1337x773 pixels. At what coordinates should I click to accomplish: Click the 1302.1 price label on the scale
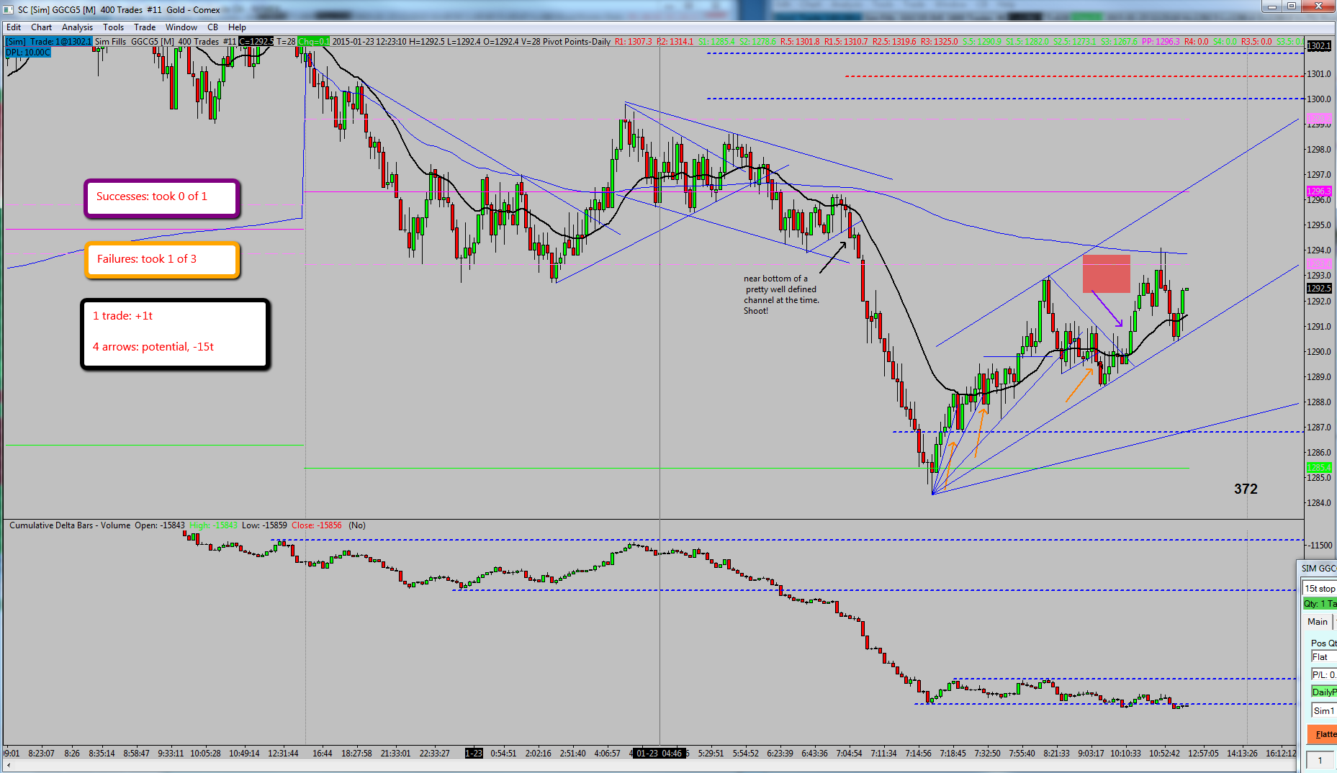coord(1319,45)
